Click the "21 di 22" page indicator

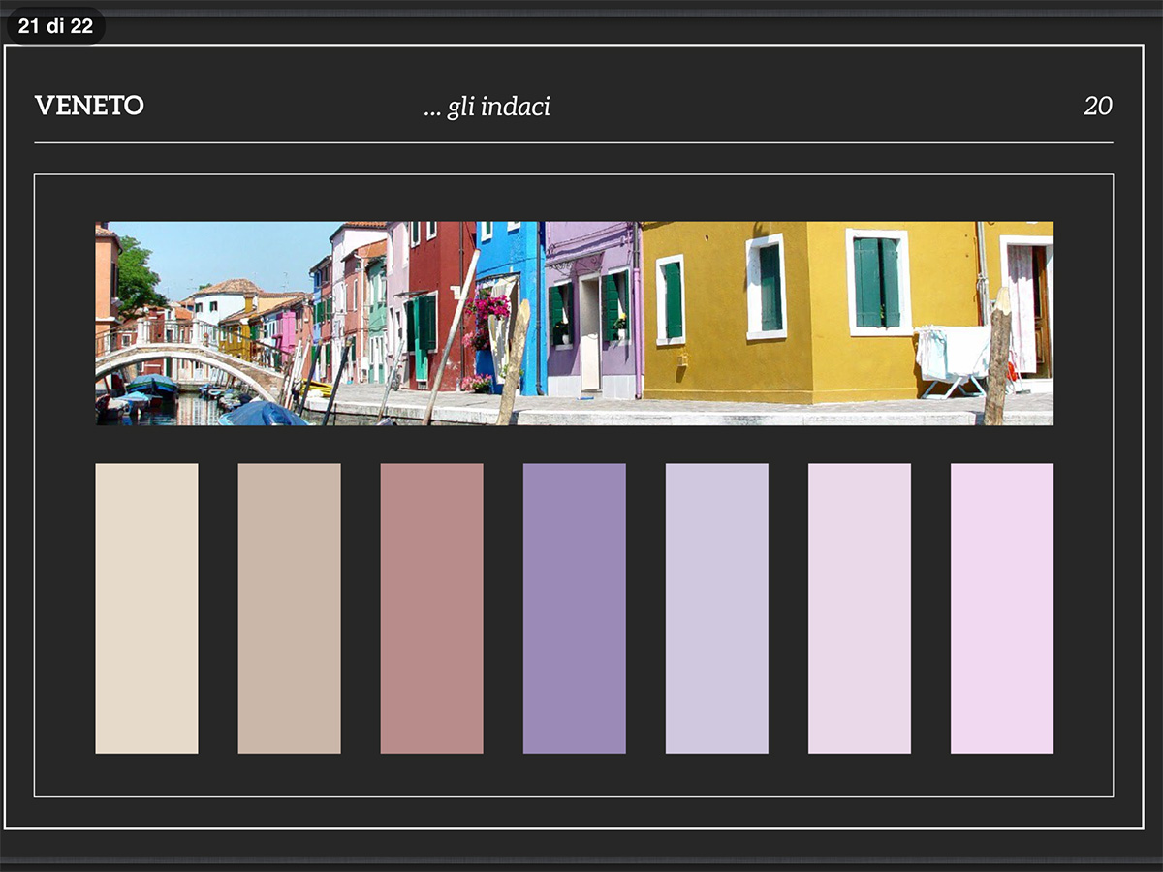55,26
